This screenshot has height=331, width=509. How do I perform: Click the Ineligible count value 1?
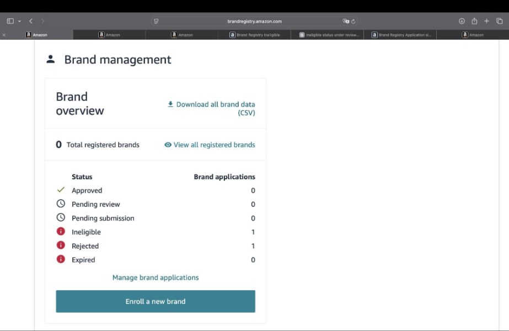click(253, 232)
